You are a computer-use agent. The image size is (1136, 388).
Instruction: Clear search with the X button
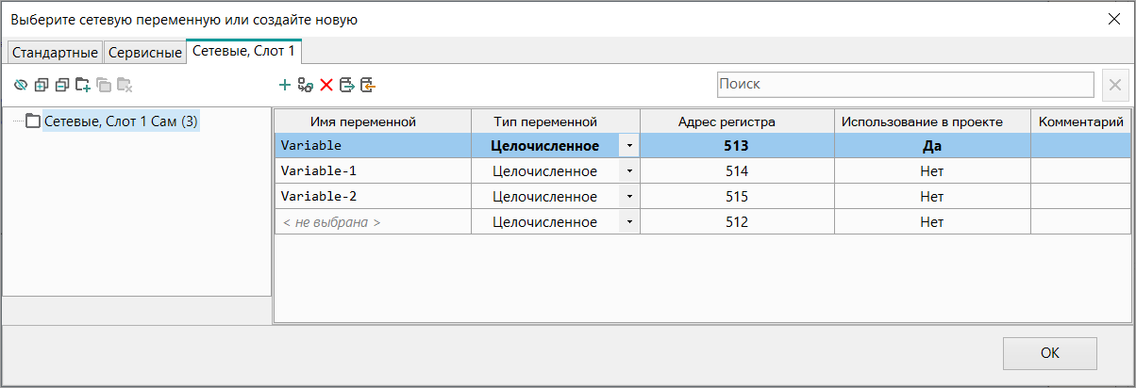pyautogui.click(x=1114, y=85)
